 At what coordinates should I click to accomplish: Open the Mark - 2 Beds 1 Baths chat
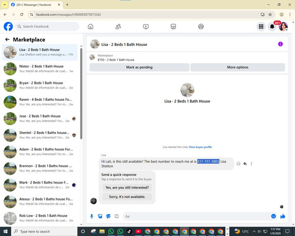tap(40, 185)
